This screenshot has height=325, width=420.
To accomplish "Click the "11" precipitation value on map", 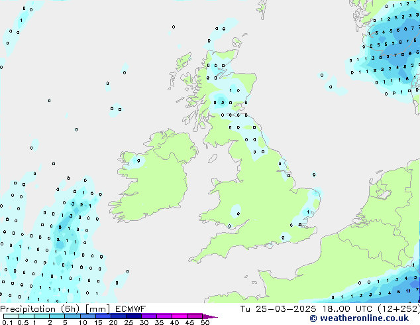I will coord(408,291).
